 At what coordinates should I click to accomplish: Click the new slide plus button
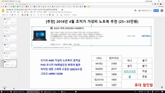tap(3, 15)
